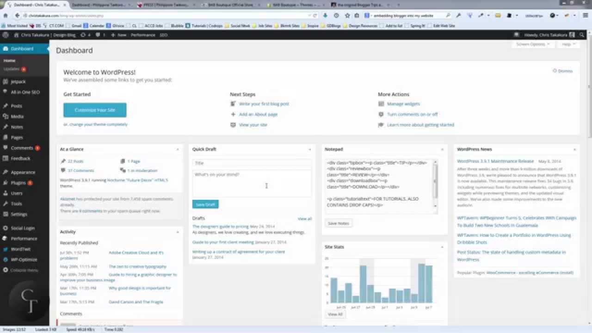Click the Customize Your Site button
The height and width of the screenshot is (333, 592).
(x=95, y=110)
